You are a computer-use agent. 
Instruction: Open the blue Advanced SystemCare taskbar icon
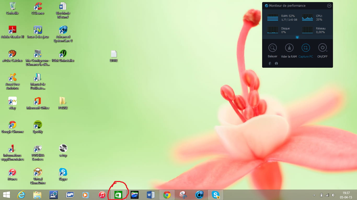(199, 195)
